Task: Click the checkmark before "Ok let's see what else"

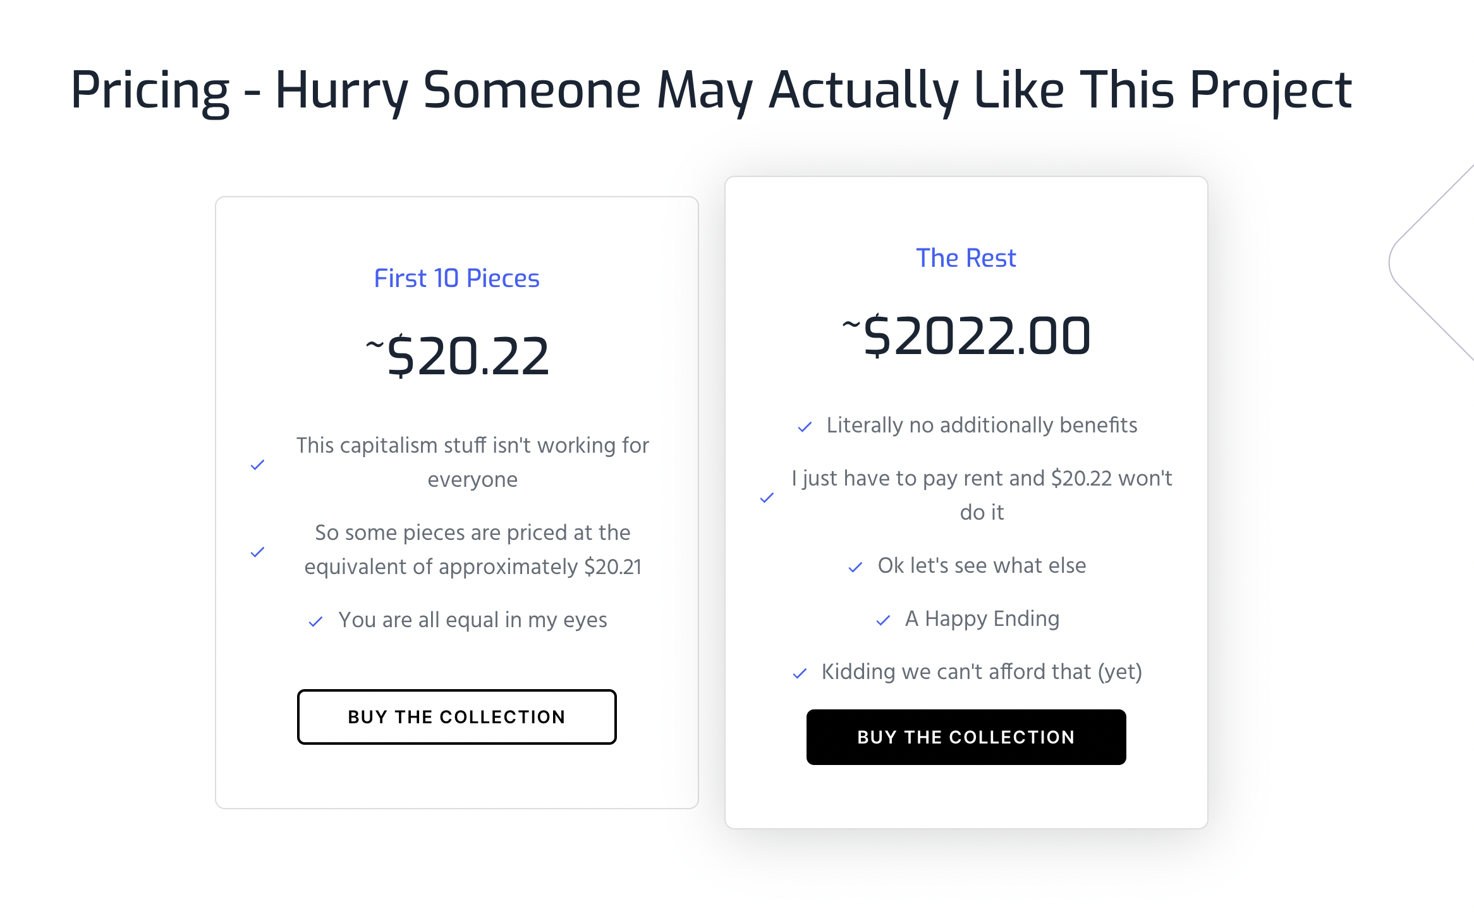Action: (855, 568)
